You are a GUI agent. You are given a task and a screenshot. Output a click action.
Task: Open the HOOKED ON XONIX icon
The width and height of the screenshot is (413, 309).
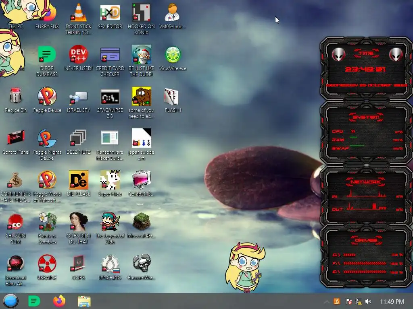(x=141, y=12)
